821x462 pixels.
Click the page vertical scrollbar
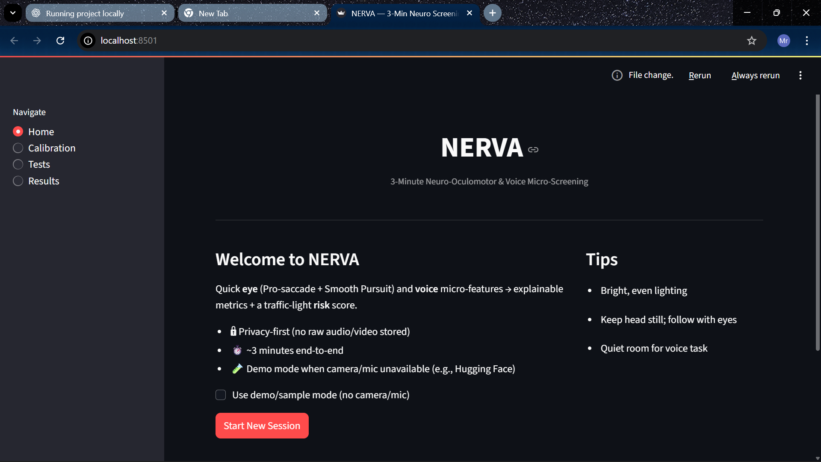pyautogui.click(x=818, y=222)
